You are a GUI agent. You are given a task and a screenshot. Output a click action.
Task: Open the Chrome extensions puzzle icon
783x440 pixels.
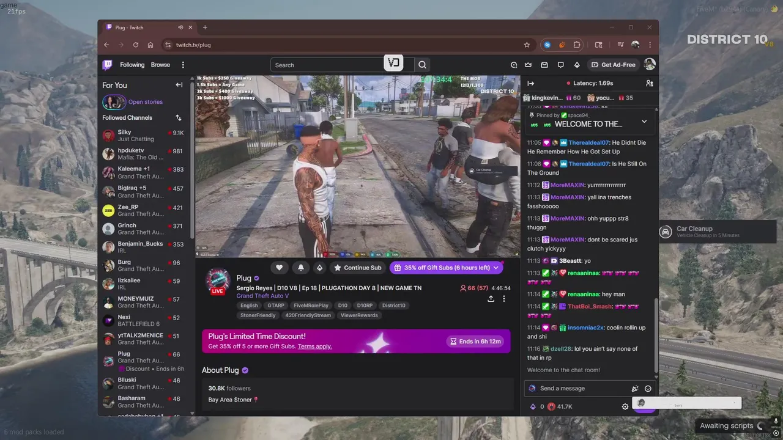pos(577,45)
